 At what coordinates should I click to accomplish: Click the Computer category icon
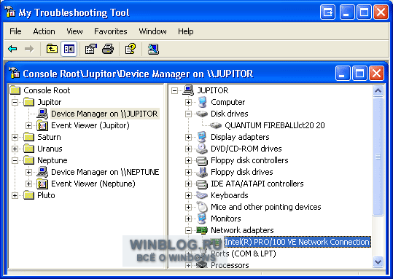pyautogui.click(x=202, y=102)
